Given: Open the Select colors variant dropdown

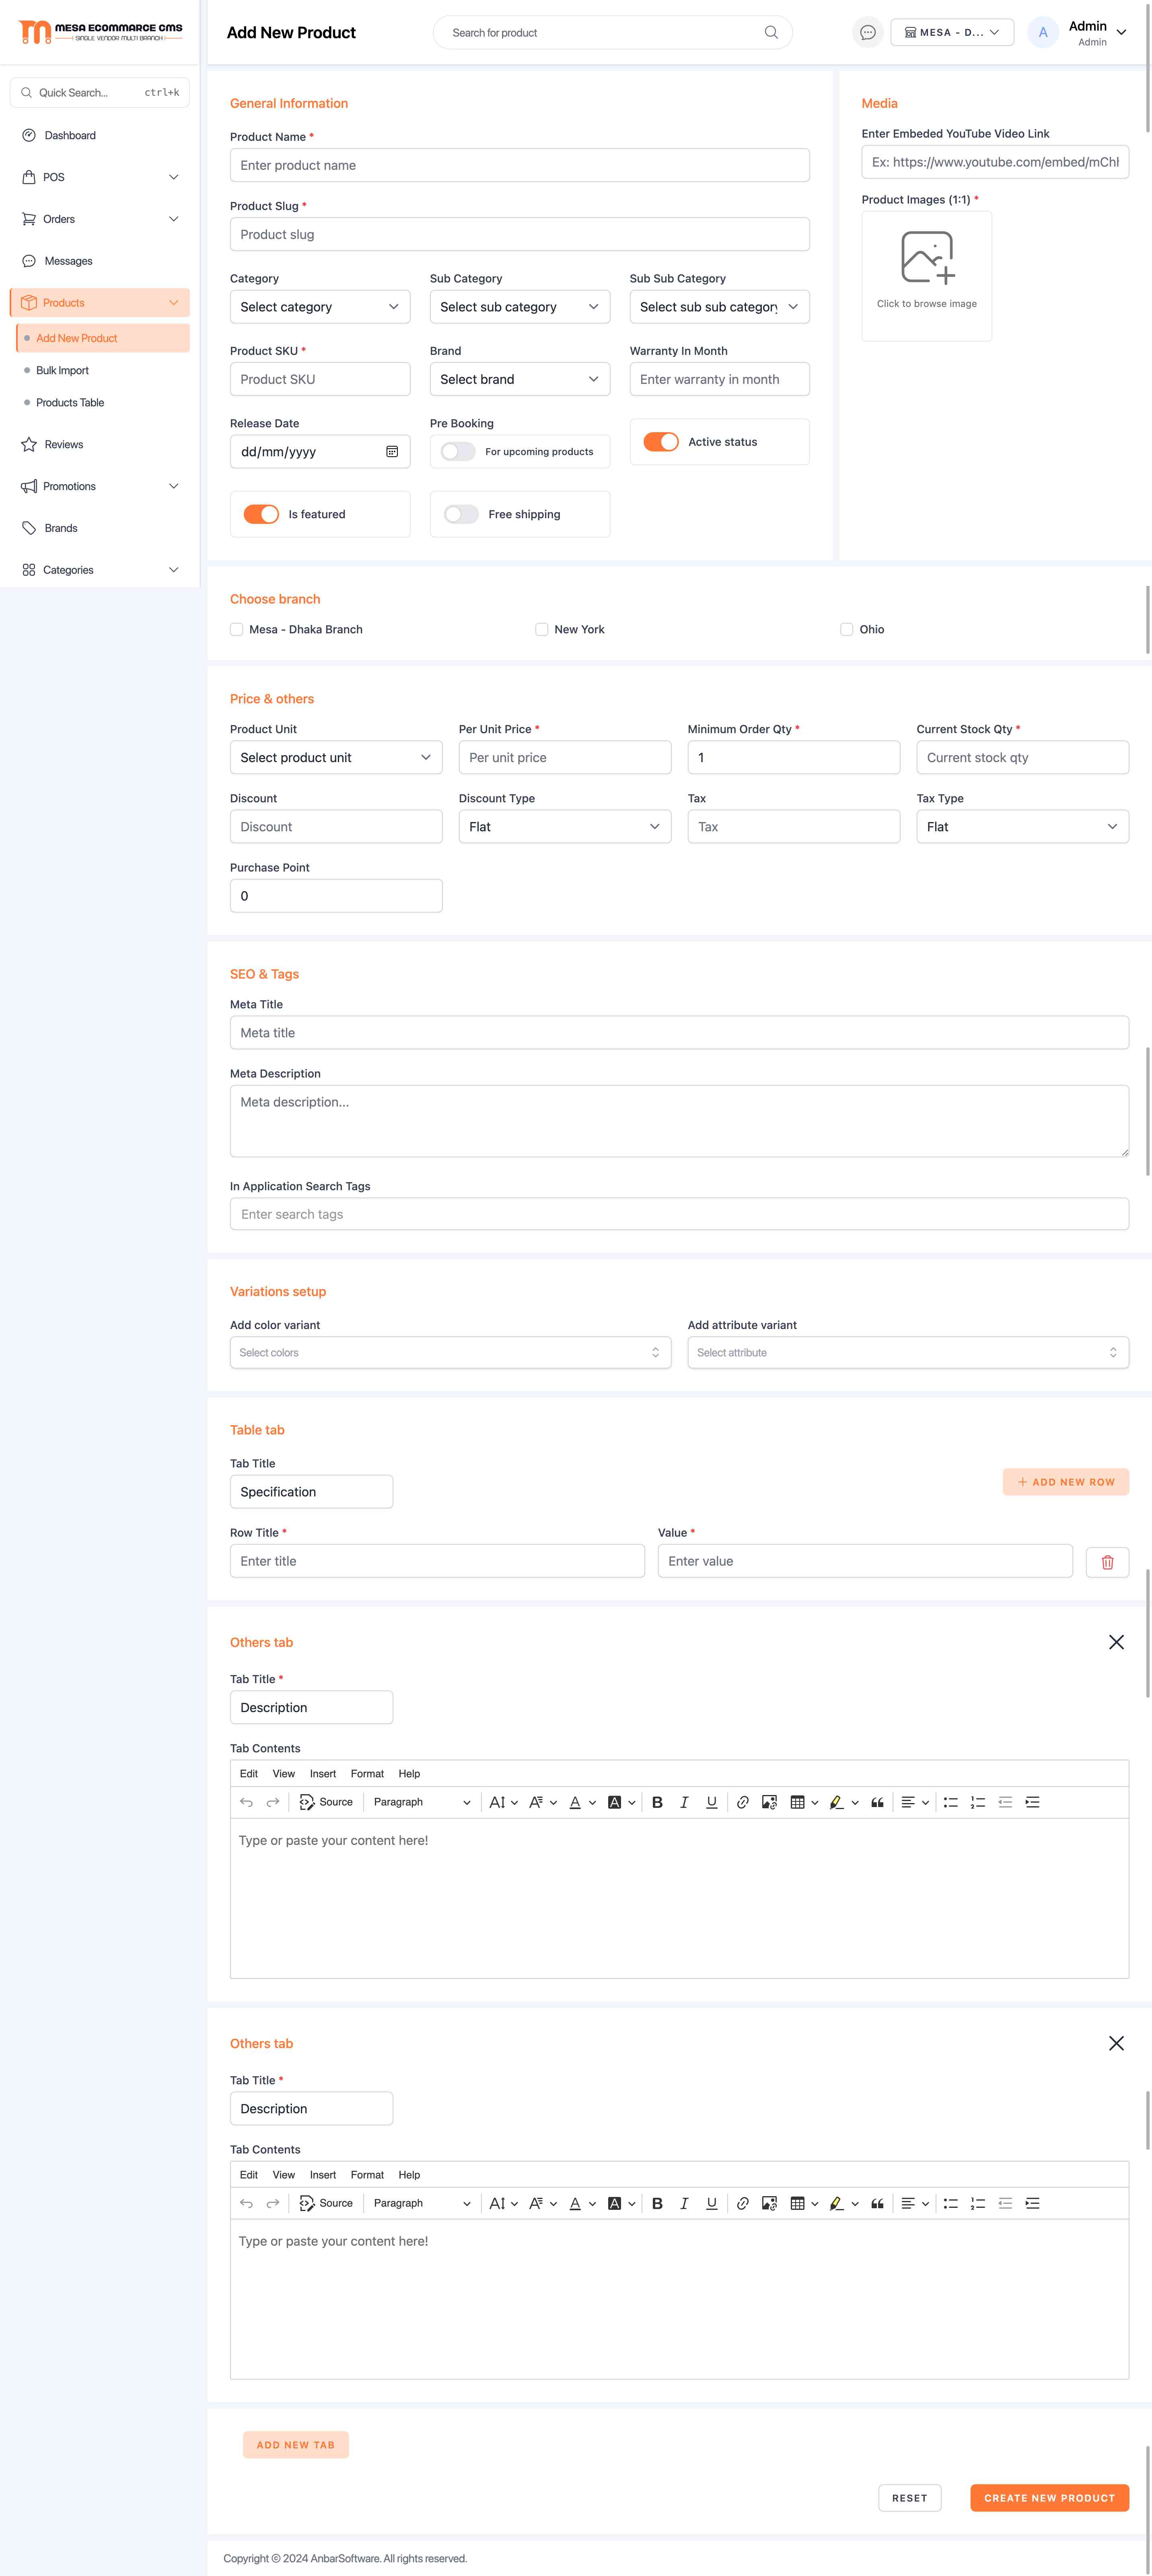Looking at the screenshot, I should 450,1352.
